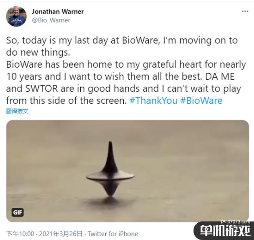254x240 pixels.
Task: Open the #BioWare hashtag
Action: 201,101
